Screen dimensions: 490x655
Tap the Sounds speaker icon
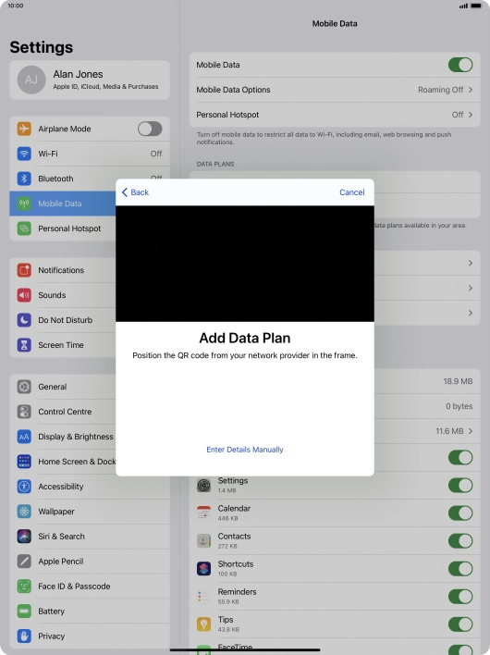(24, 295)
